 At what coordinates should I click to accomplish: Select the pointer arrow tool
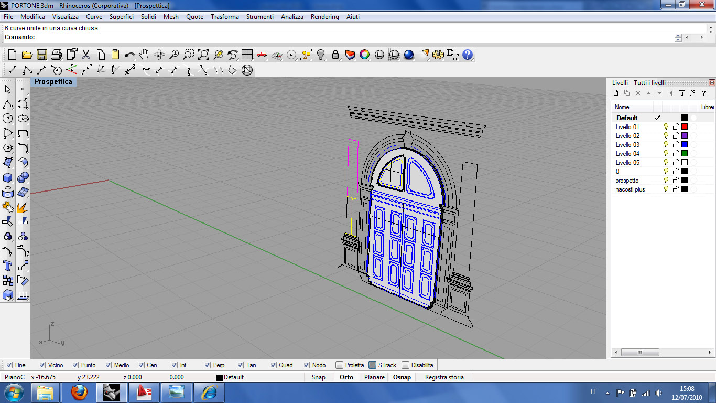coord(8,89)
